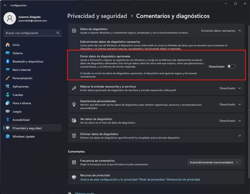This screenshot has height=194, width=250.
Task: Collapse the Datos de diagnóstico section
Action: tap(239, 30)
